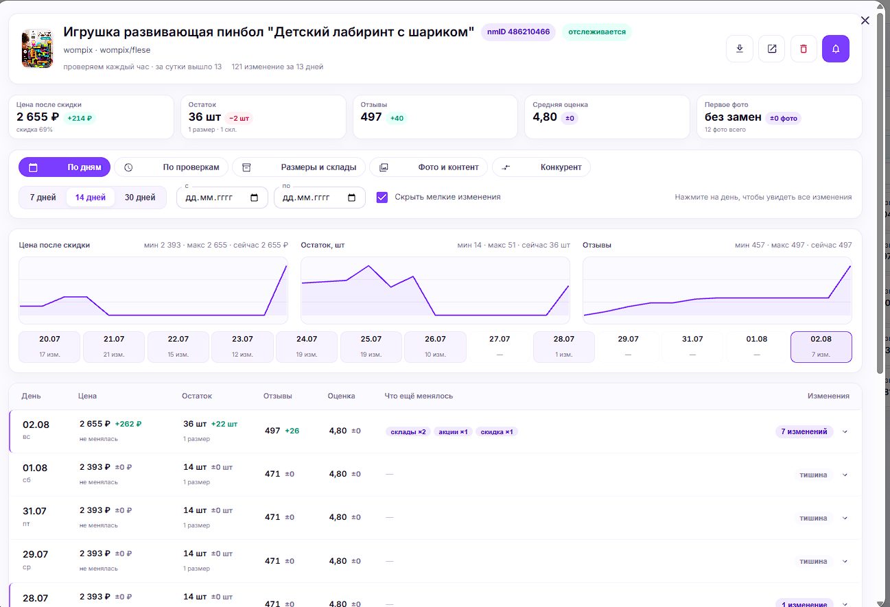890x607 pixels.
Task: Click the 'Цена после скидки' price chart
Action: [x=154, y=290]
